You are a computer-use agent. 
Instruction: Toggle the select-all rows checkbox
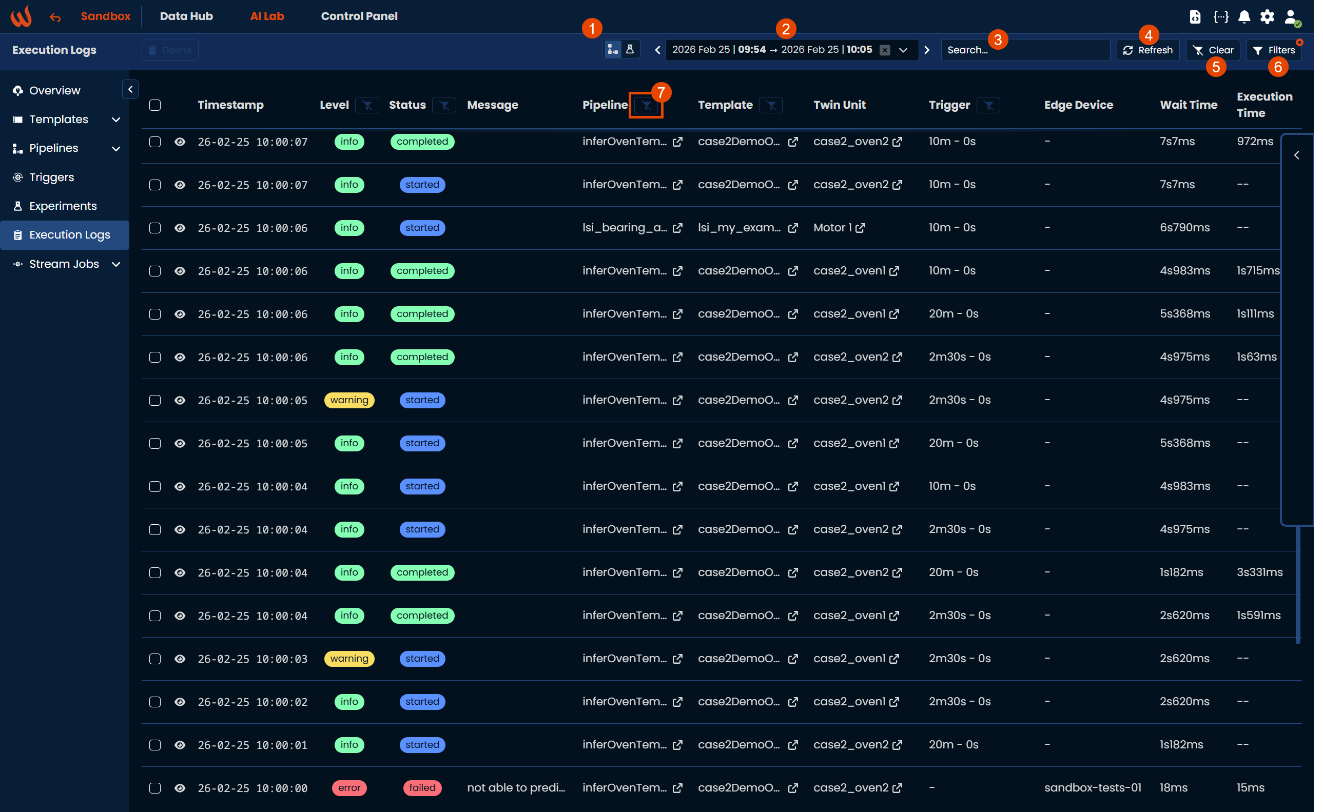pyautogui.click(x=156, y=106)
